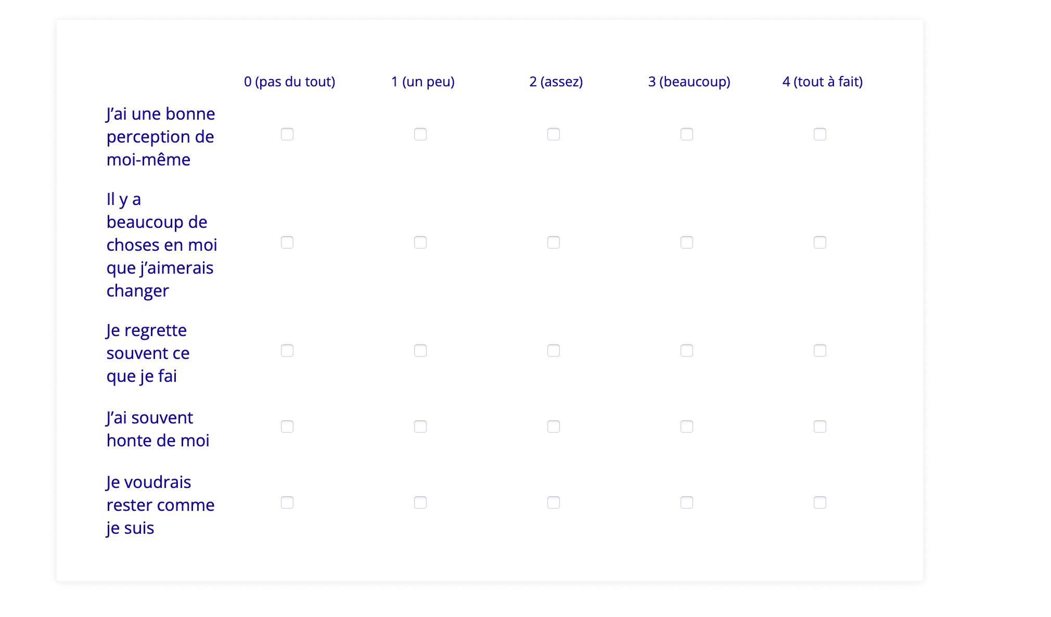1051x617 pixels.
Task: Click the '0 (pas du tout)' column header
Action: (289, 82)
